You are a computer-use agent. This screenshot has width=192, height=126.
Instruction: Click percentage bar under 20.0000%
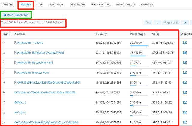(x=139, y=46)
